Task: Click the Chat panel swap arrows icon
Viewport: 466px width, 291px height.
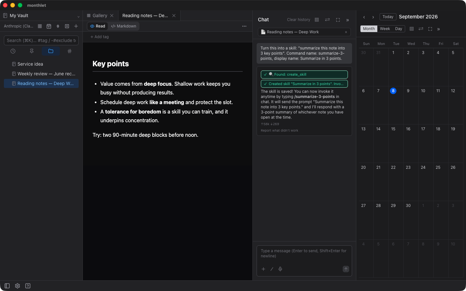Action: 327,20
